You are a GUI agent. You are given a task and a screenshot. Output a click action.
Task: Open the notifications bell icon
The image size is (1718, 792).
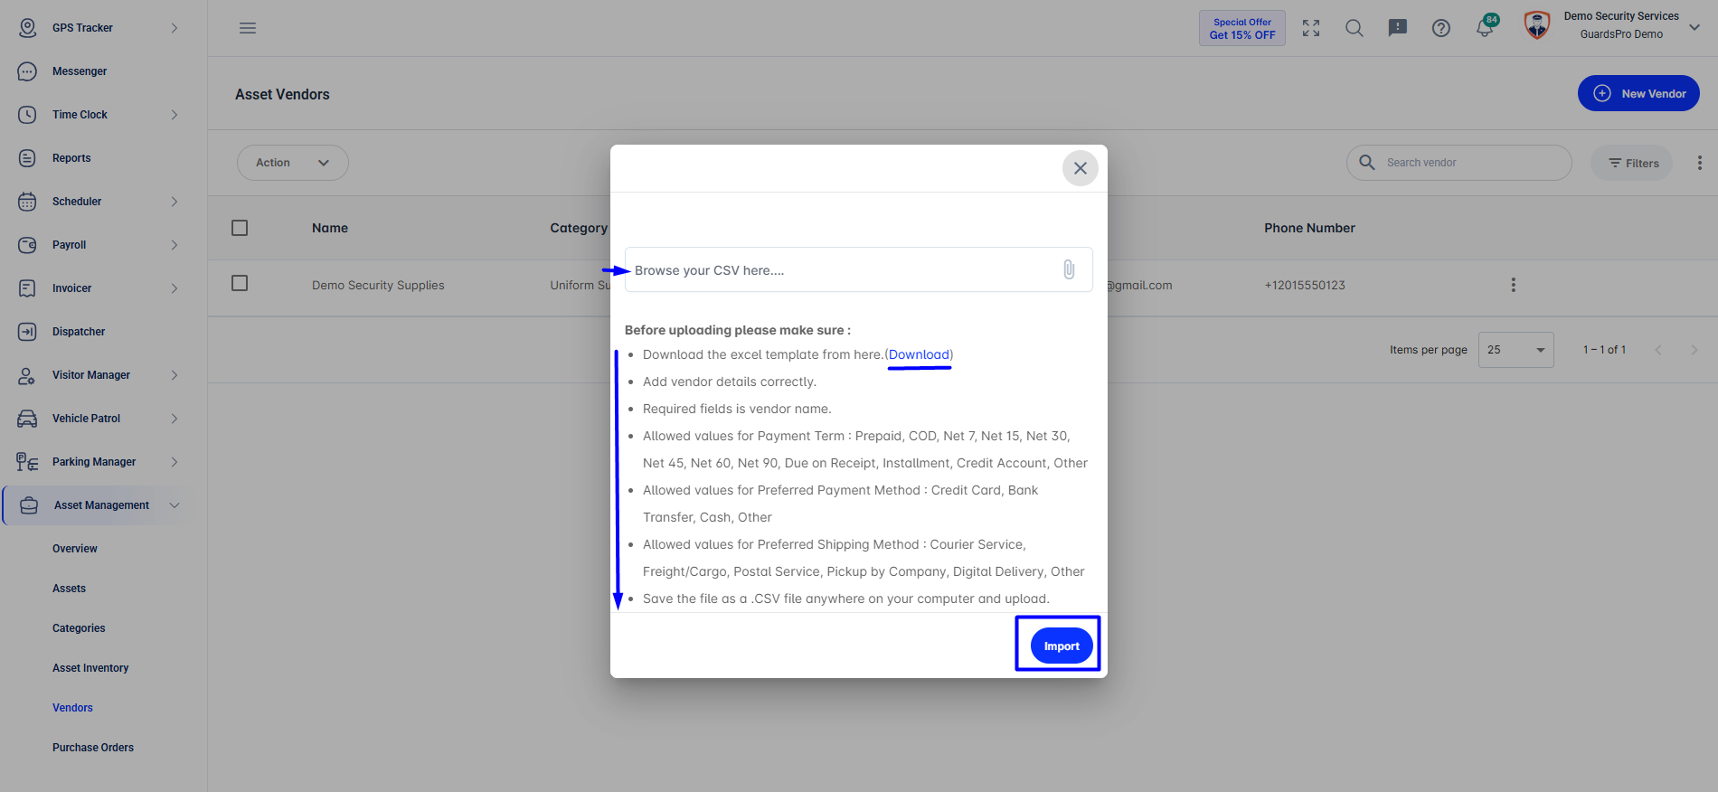pos(1485,28)
